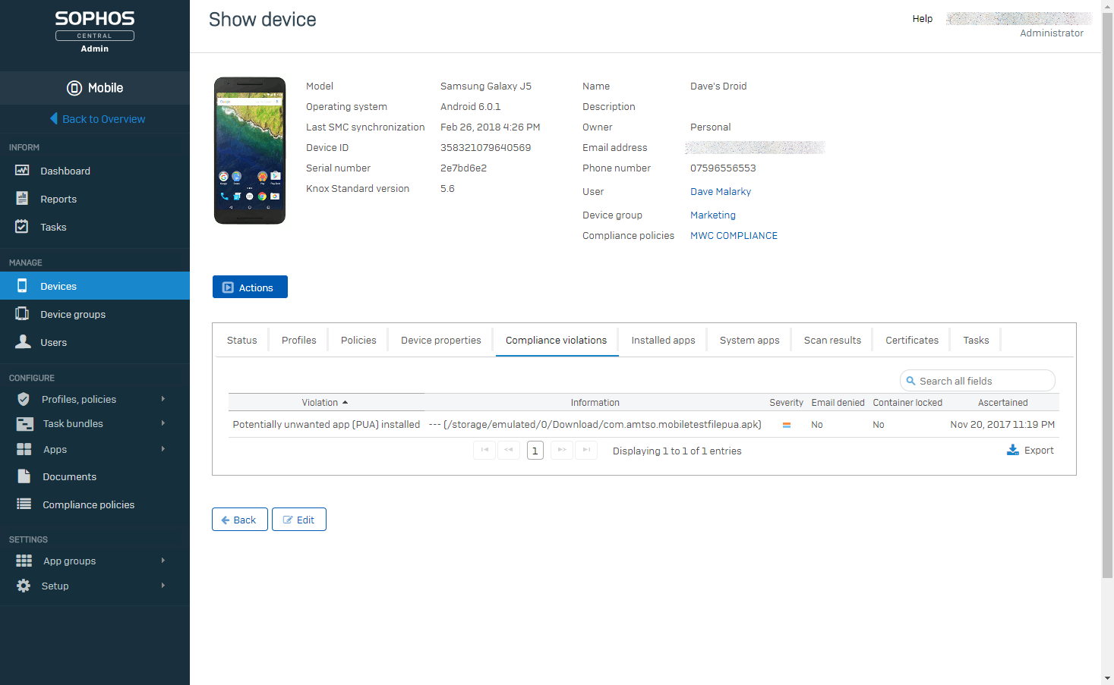Click the Severity column header
Screen dimensions: 1114x685
[x=786, y=402]
